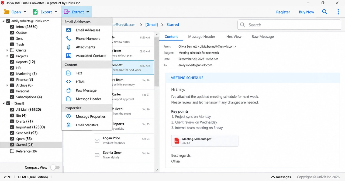
Task: Switch to the Message Header tab
Action: [x=202, y=37]
